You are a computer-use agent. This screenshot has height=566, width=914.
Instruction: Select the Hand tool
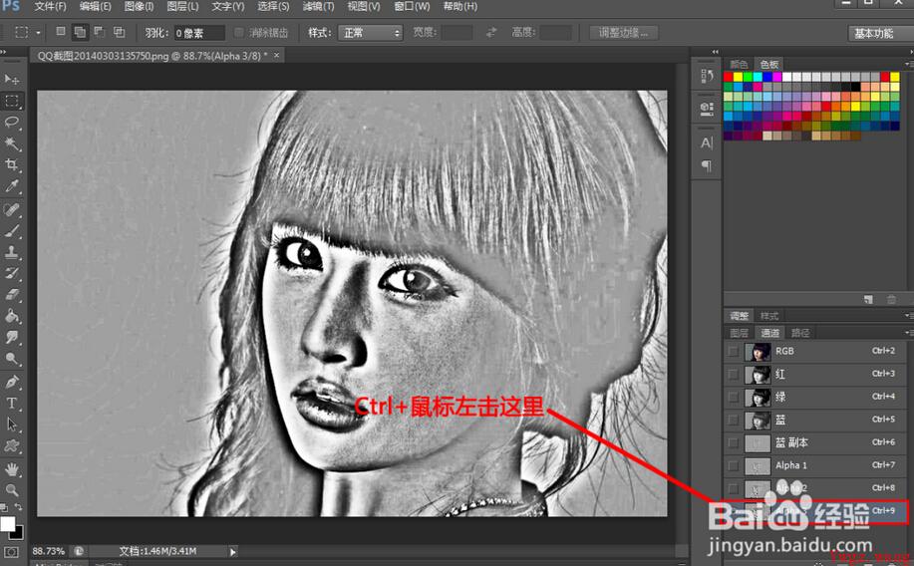coord(12,468)
